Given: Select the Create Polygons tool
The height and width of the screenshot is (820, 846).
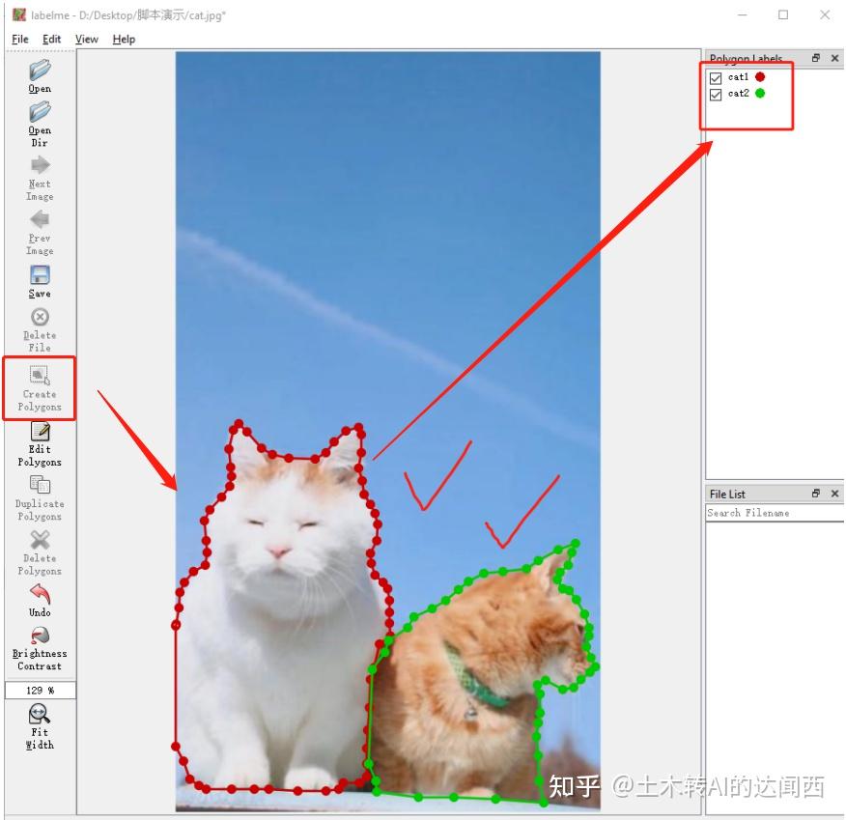Looking at the screenshot, I should click(39, 389).
